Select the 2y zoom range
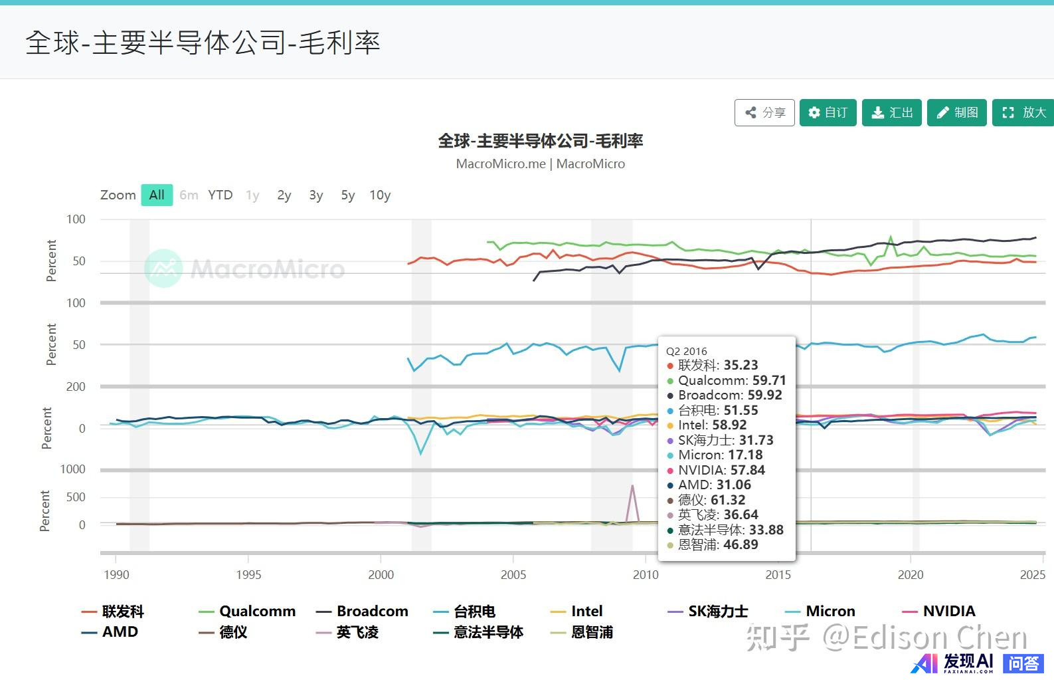Image resolution: width=1054 pixels, height=680 pixels. [284, 195]
